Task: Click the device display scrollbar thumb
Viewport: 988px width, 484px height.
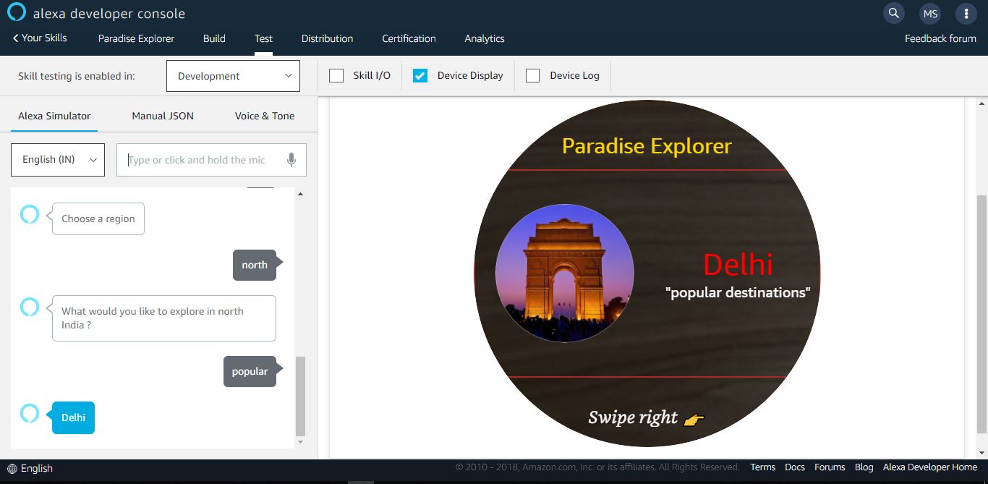Action: coord(981,313)
